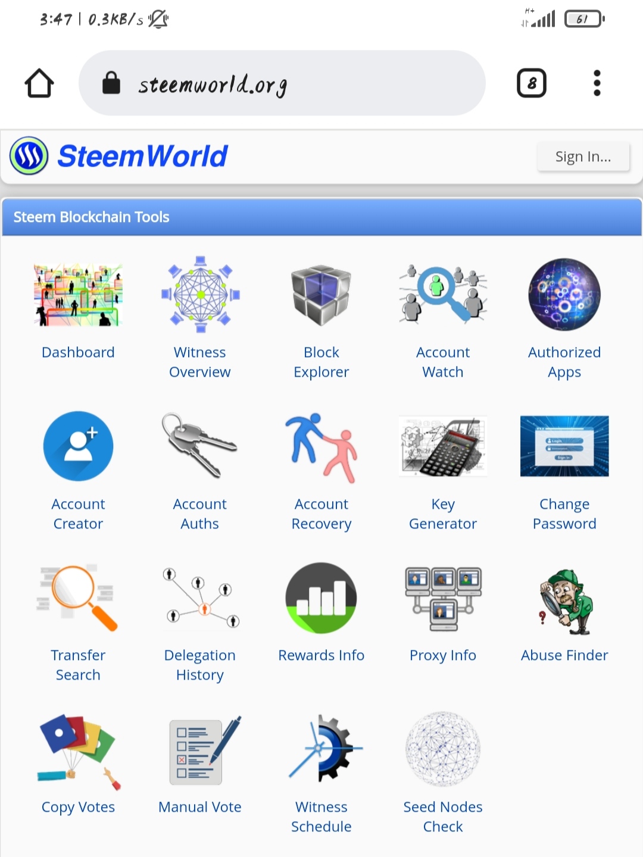Image resolution: width=643 pixels, height=857 pixels.
Task: Tap the battery indicator in status bar
Action: 585,19
